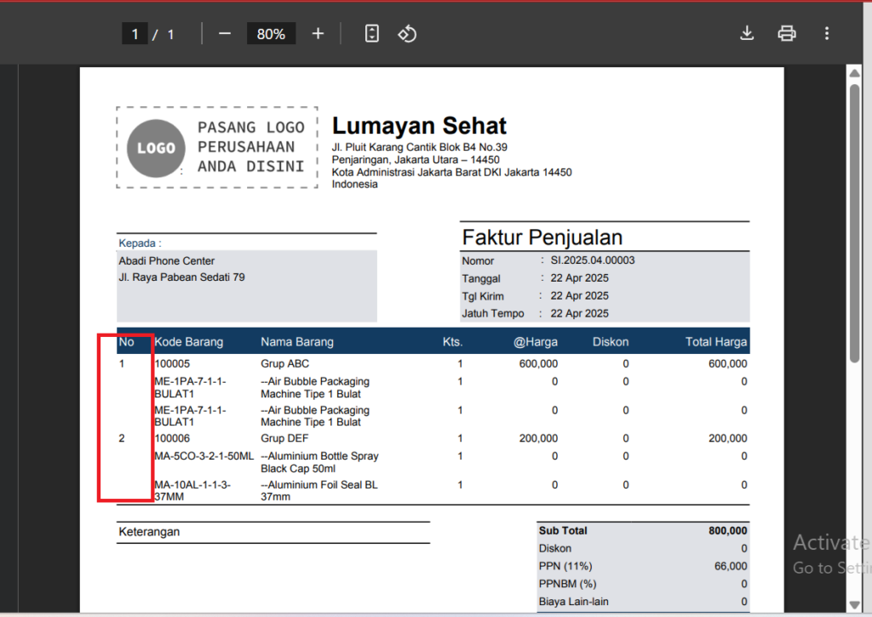The image size is (872, 617).
Task: Download the PDF file
Action: (x=747, y=33)
